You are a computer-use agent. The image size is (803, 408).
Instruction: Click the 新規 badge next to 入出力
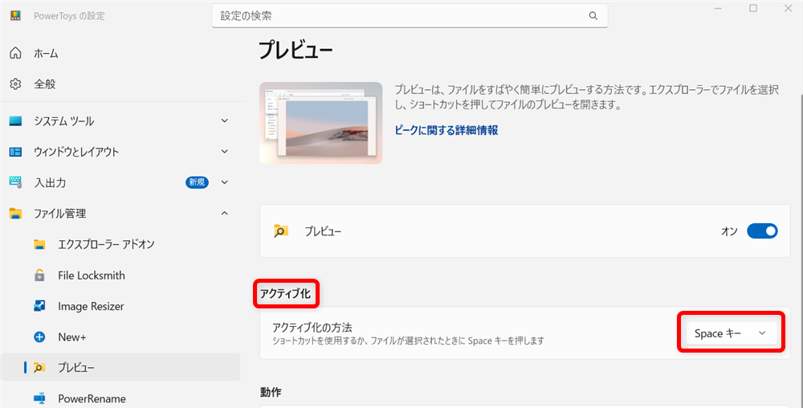198,182
